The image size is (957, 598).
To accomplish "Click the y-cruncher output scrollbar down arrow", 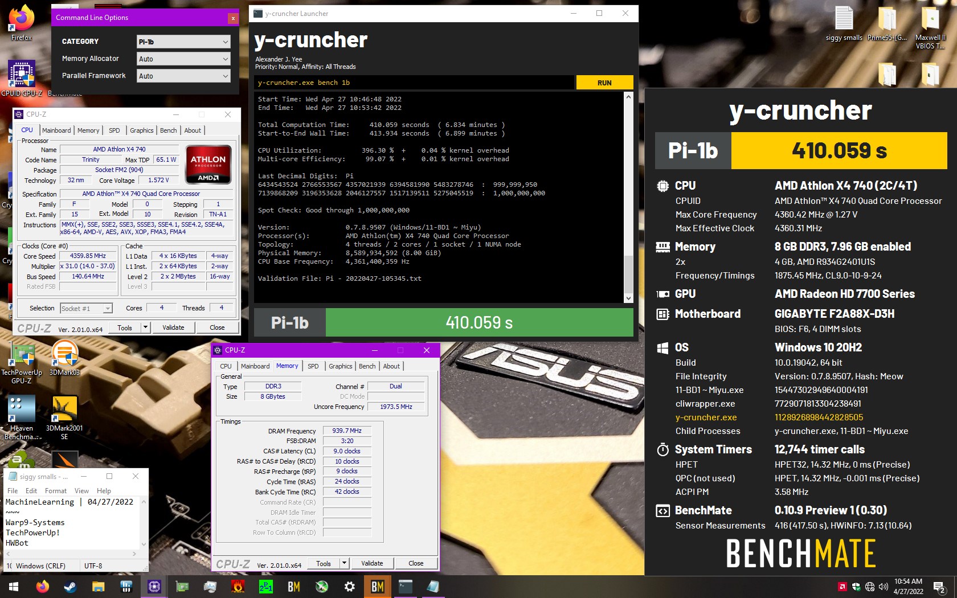I will pos(628,298).
